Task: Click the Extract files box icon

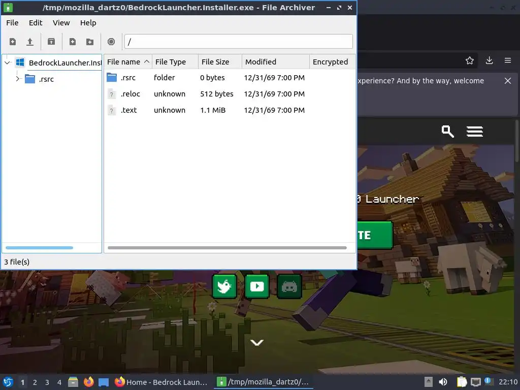Action: [51, 42]
